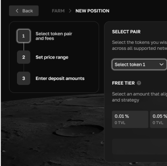Screen dimensions: 167x166
Task: Choose the 0.01% fee tier
Action: coord(130,119)
